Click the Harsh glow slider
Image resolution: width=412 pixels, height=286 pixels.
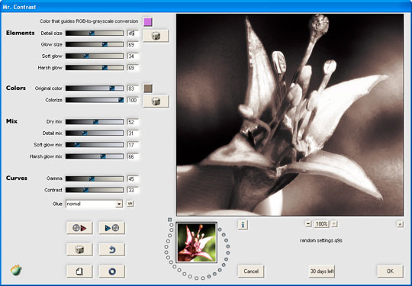pos(95,68)
